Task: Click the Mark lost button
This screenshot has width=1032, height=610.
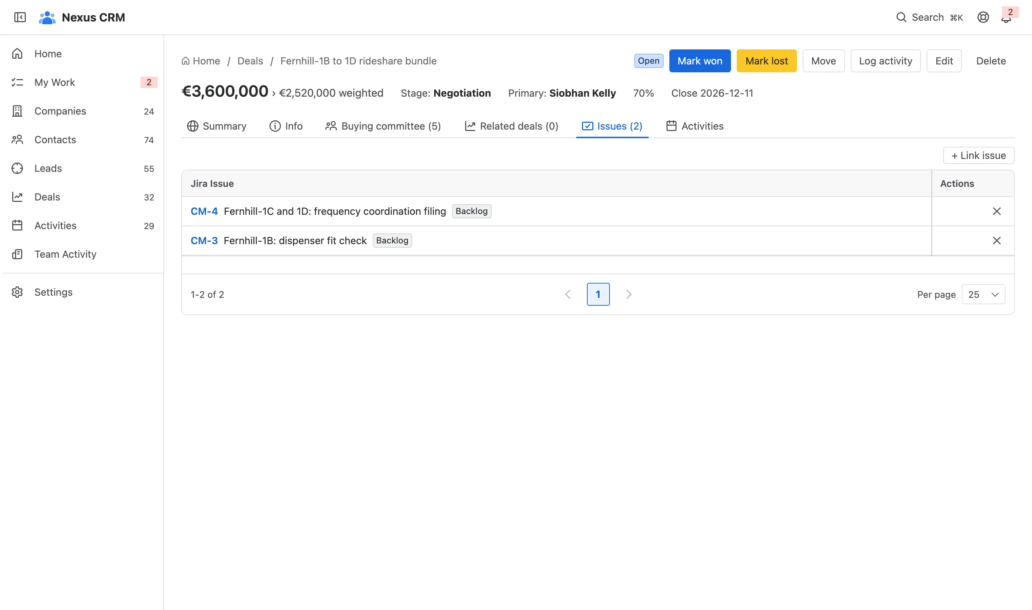Action: point(766,61)
